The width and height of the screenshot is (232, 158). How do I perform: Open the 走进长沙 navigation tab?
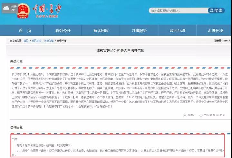tap(215, 31)
